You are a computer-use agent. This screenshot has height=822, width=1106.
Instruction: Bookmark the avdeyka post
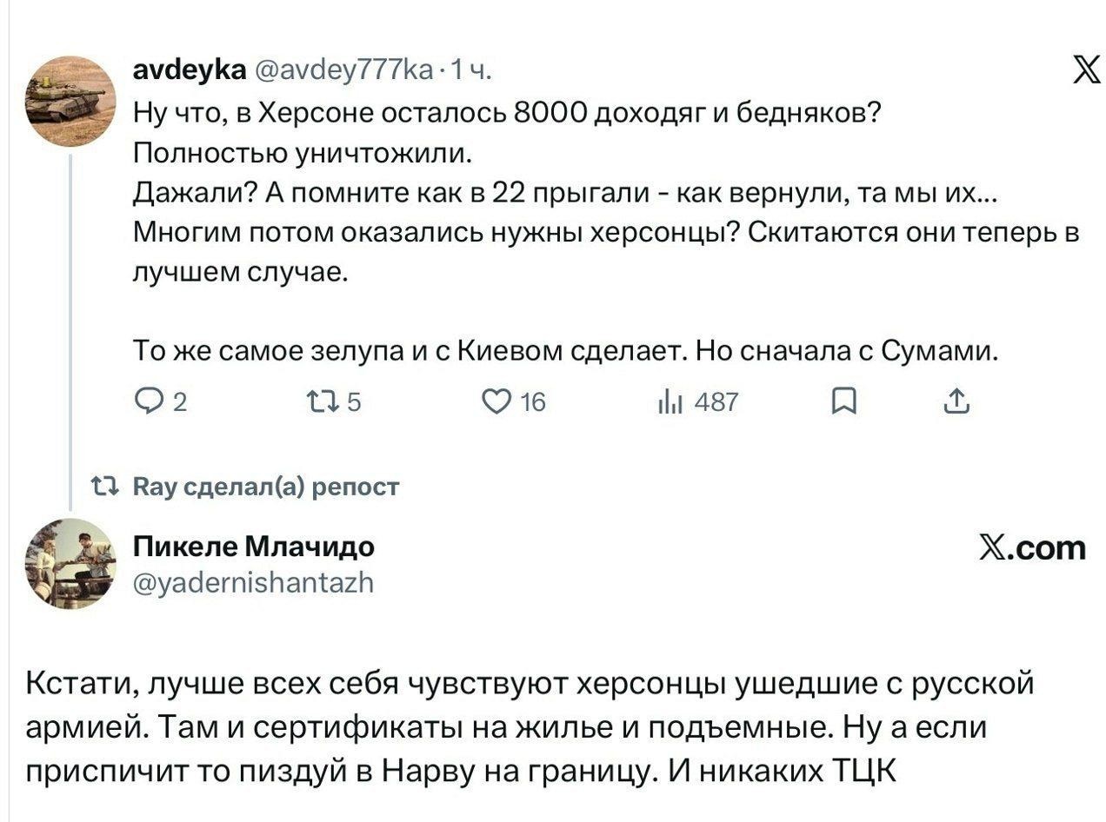843,401
